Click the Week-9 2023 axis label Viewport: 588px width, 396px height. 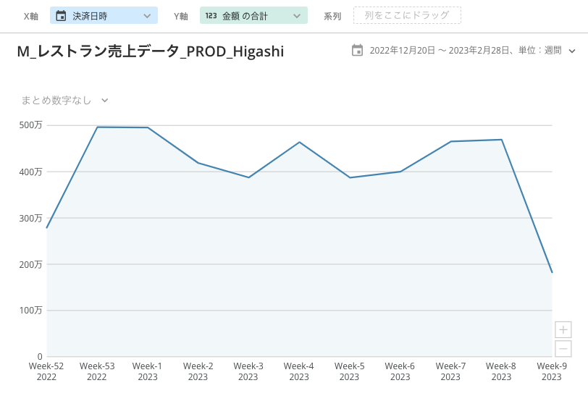552,371
